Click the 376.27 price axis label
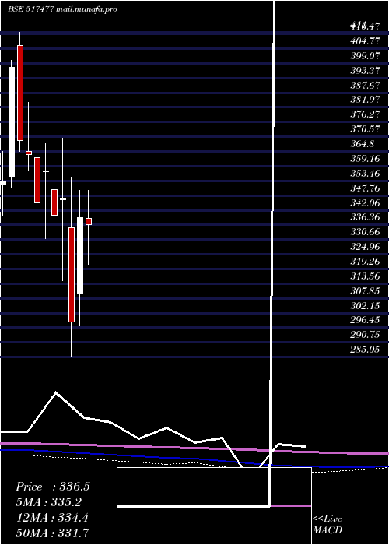This screenshot has width=389, height=545. pos(365,114)
